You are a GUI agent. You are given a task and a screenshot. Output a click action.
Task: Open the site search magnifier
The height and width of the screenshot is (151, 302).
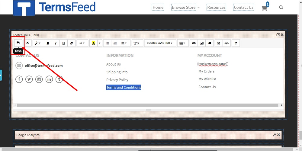[281, 8]
